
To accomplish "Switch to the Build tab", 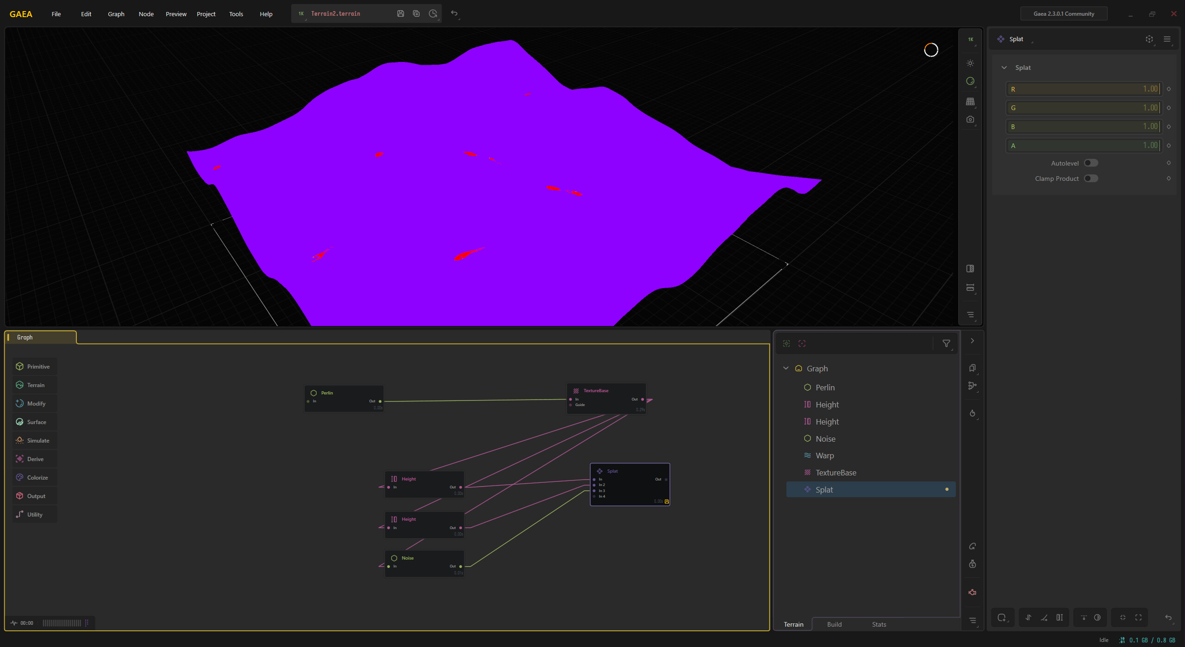I will click(x=834, y=624).
